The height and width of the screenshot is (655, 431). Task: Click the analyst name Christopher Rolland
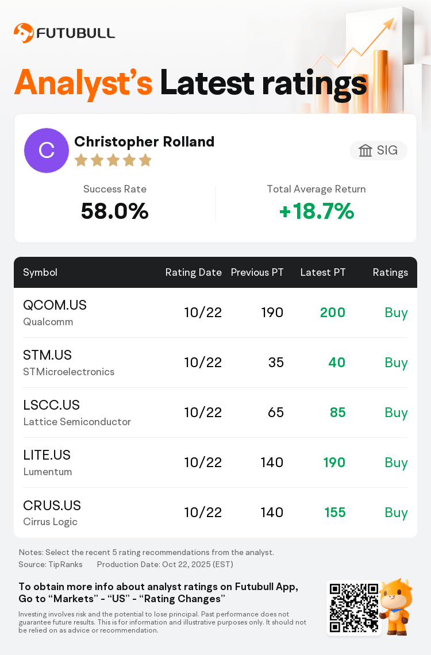(144, 141)
